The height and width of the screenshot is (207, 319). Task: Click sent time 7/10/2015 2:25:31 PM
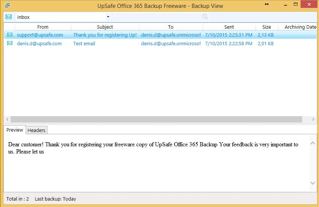pyautogui.click(x=229, y=35)
